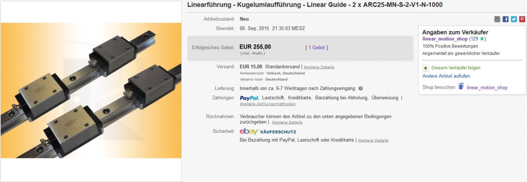Share listing on Facebook icon
This screenshot has width=527, height=182.
[x=505, y=19]
